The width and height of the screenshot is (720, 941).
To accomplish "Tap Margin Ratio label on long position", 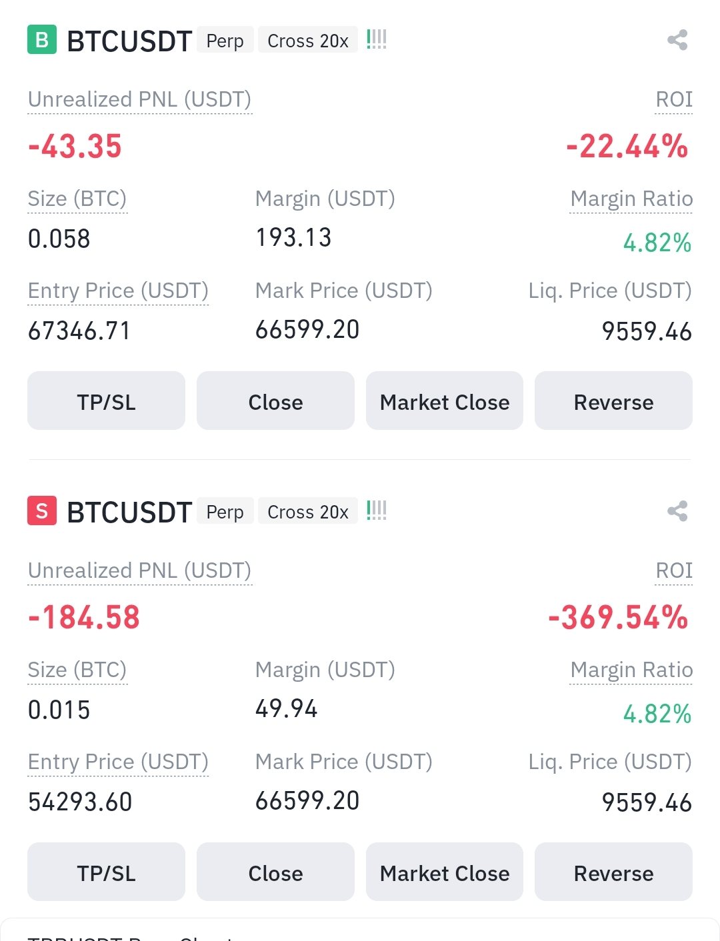I will pyautogui.click(x=631, y=199).
